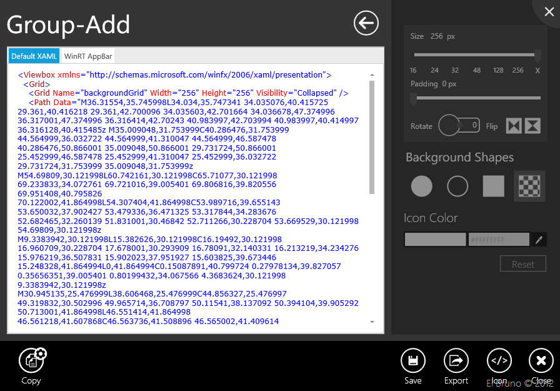
Task: Flip the icon vertically
Action: click(532, 126)
